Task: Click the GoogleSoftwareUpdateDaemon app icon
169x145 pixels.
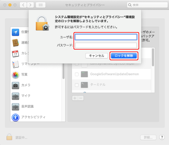Action: point(84,74)
